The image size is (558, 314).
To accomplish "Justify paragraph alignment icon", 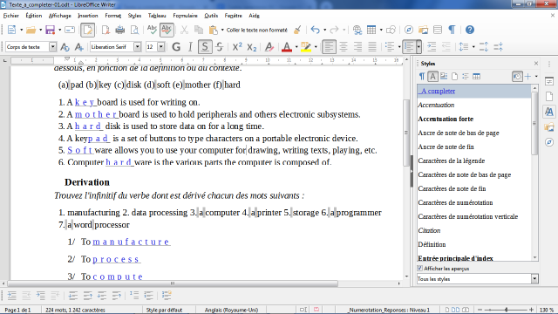I will point(372,46).
